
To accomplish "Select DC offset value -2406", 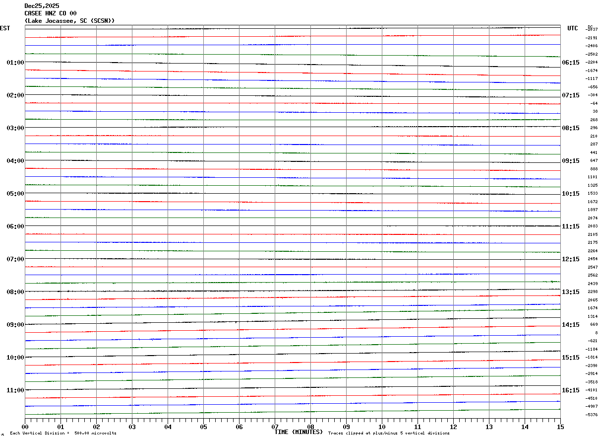I will [x=592, y=46].
